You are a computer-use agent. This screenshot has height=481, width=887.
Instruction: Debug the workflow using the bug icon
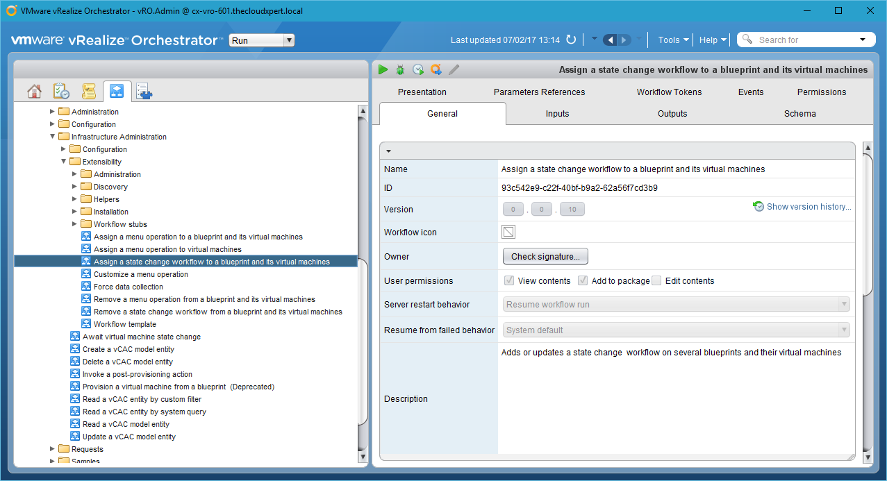click(400, 69)
